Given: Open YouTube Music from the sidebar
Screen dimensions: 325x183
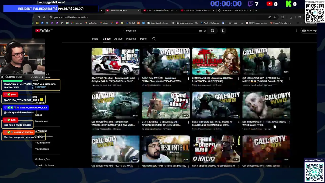Looking at the screenshot, I should tap(43, 143).
